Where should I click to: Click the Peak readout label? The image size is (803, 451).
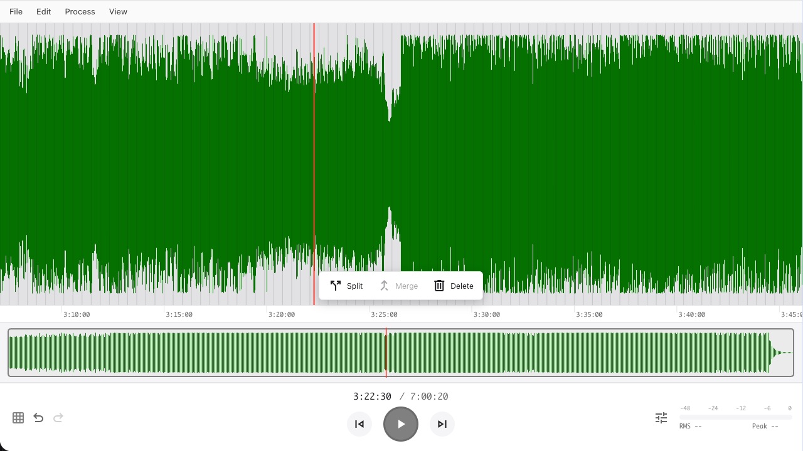pyautogui.click(x=765, y=427)
